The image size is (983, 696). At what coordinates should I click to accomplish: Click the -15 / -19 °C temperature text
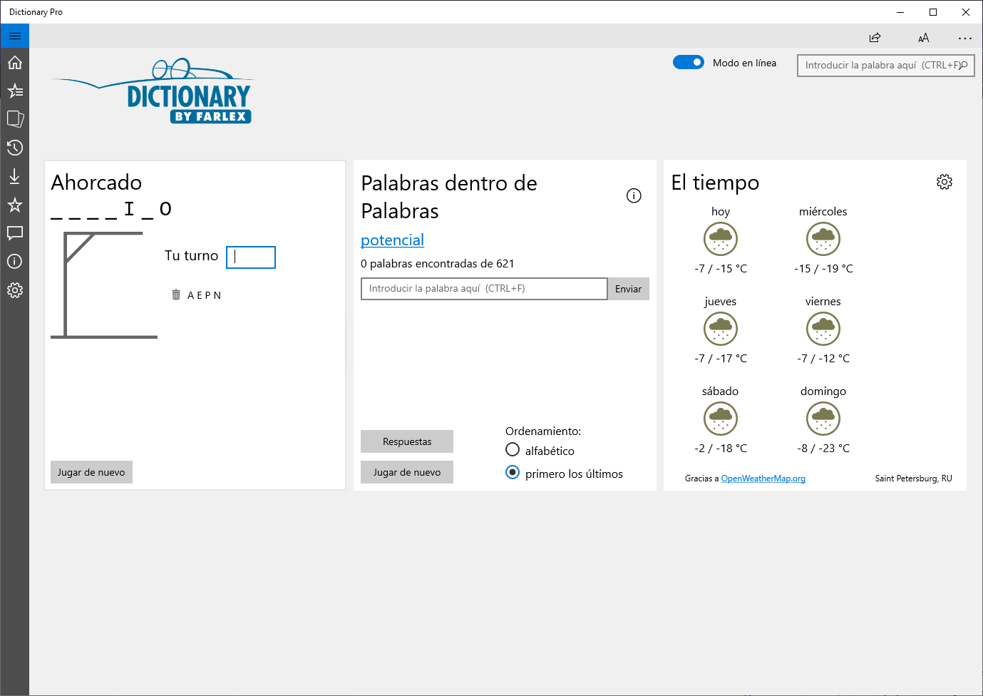coord(823,269)
